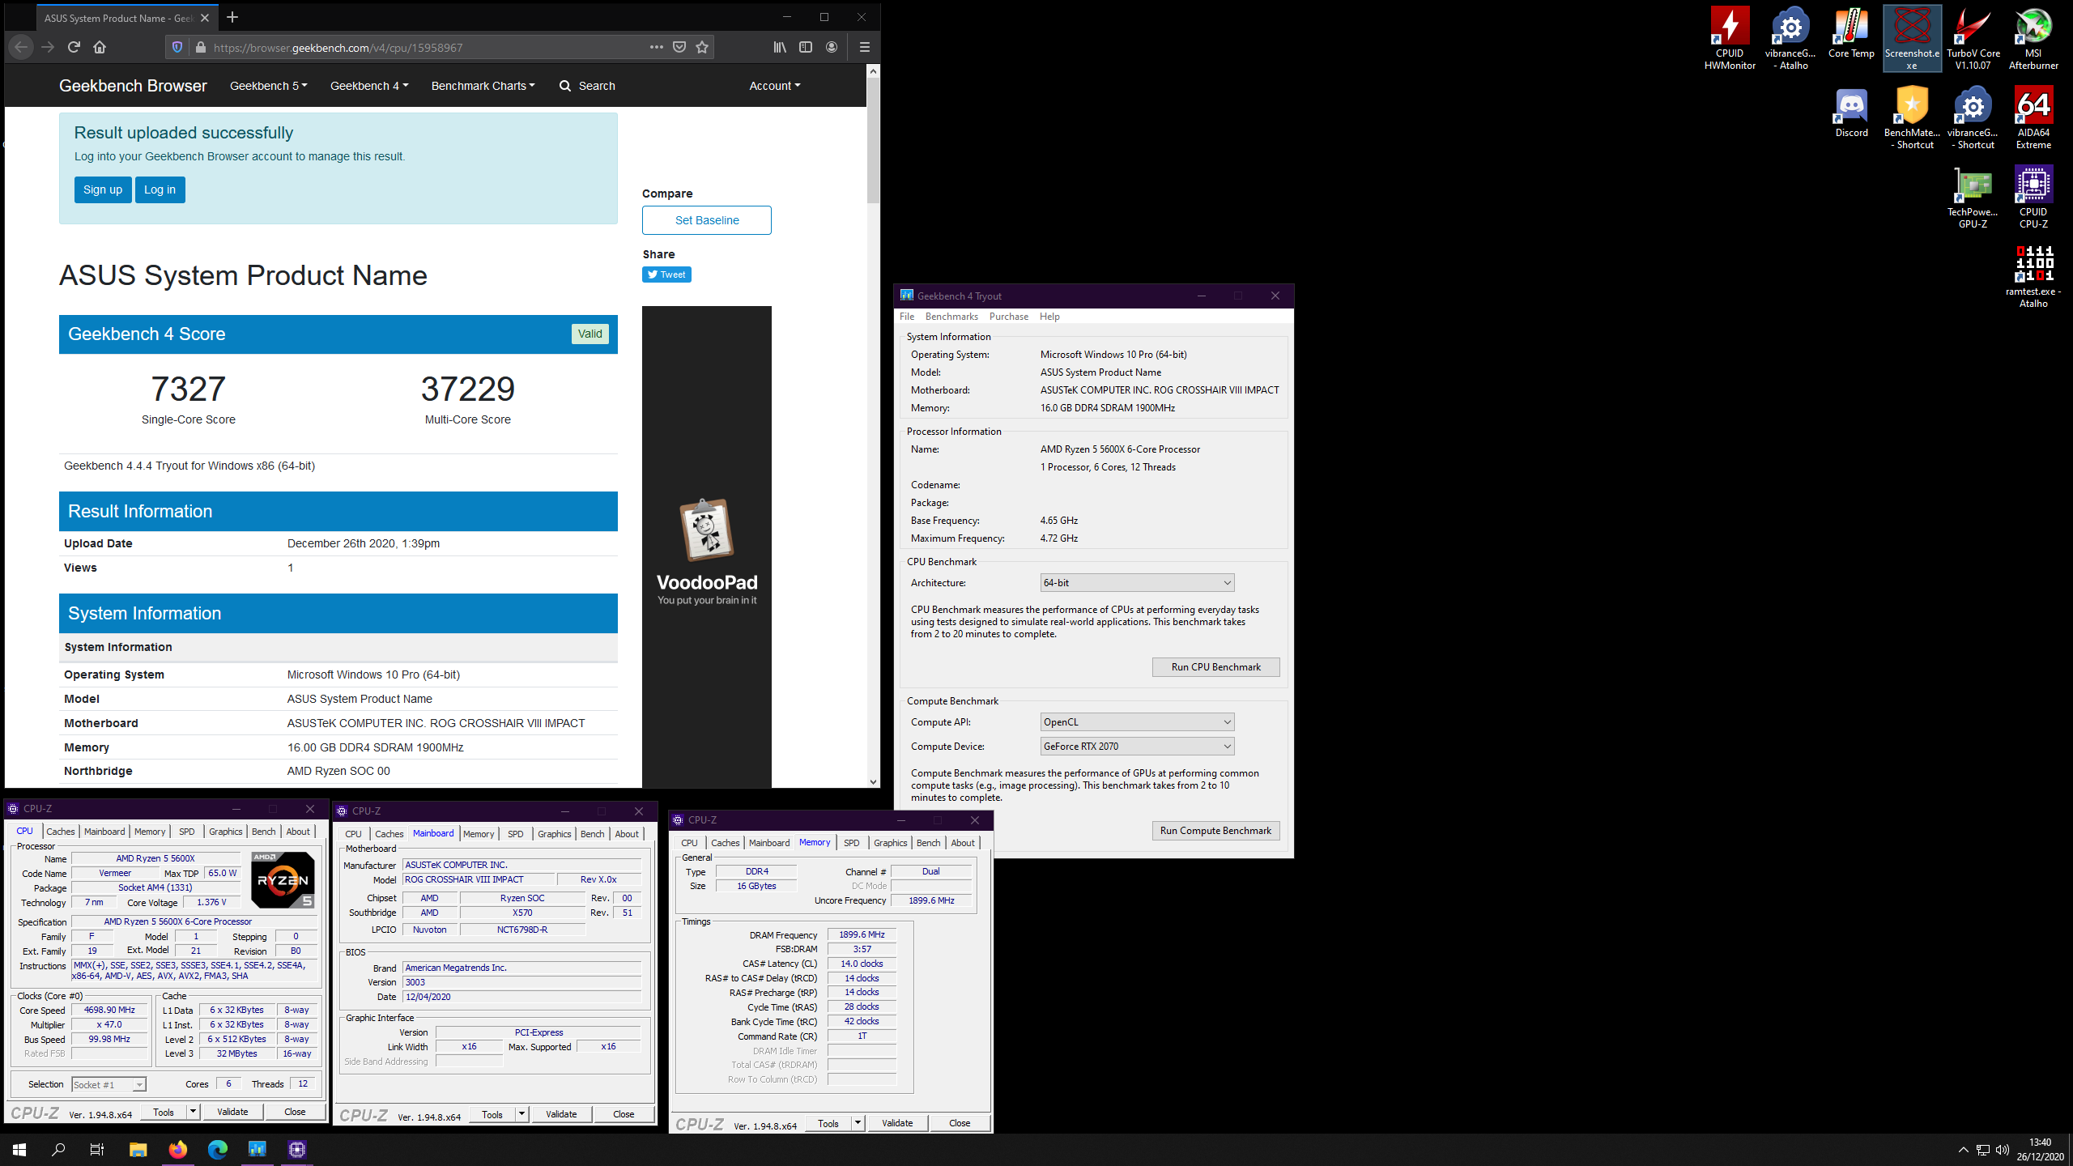Viewport: 2073px width, 1166px height.
Task: Click Search link in Geekbench Browser navbar
Action: click(587, 86)
